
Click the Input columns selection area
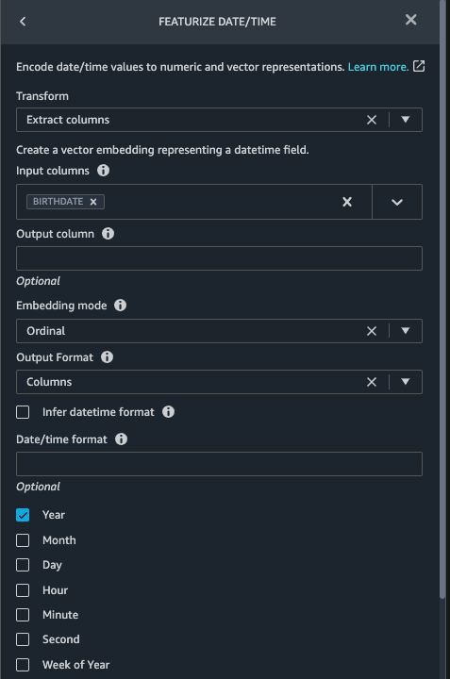[194, 202]
